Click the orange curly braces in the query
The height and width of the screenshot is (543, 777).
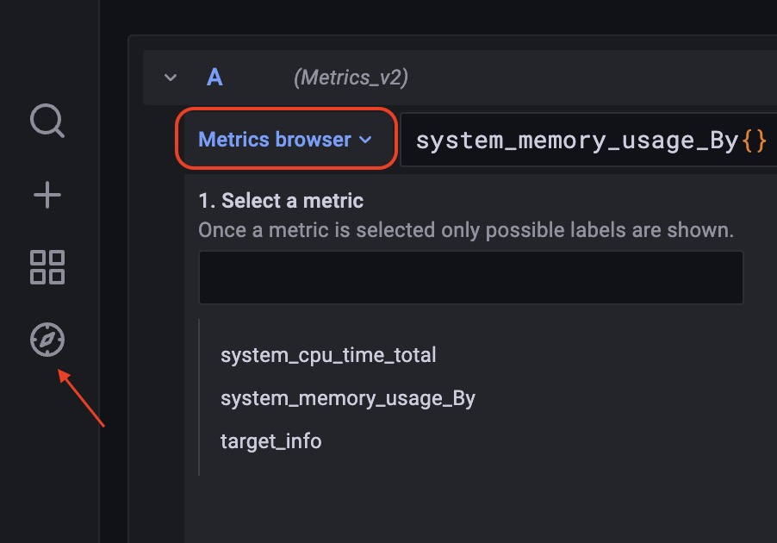tap(755, 140)
